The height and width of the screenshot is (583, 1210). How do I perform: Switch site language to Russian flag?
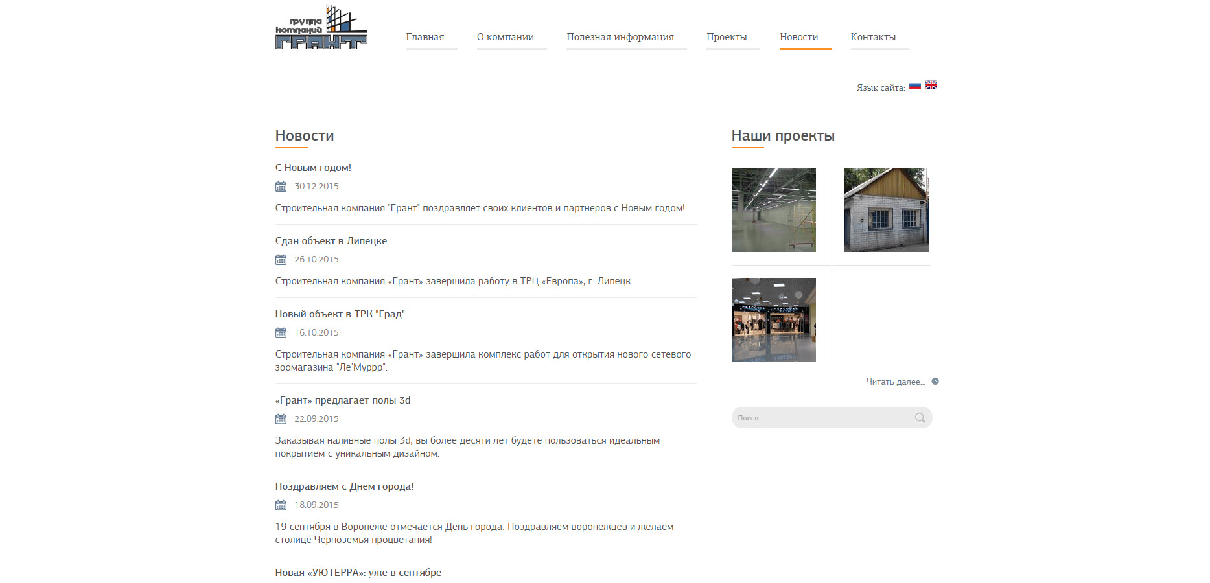point(915,86)
